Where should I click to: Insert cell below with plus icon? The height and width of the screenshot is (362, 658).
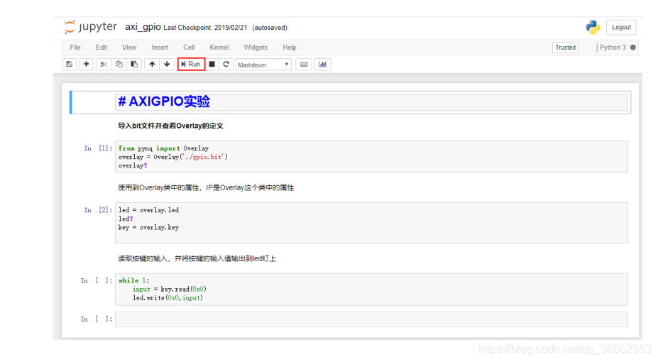point(86,64)
